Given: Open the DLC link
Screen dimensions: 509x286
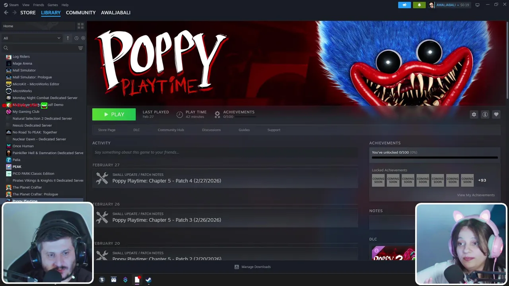Looking at the screenshot, I should coord(136,130).
